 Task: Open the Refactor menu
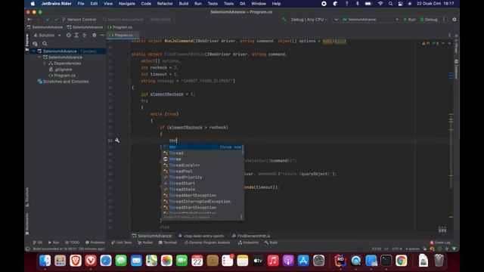click(x=165, y=4)
